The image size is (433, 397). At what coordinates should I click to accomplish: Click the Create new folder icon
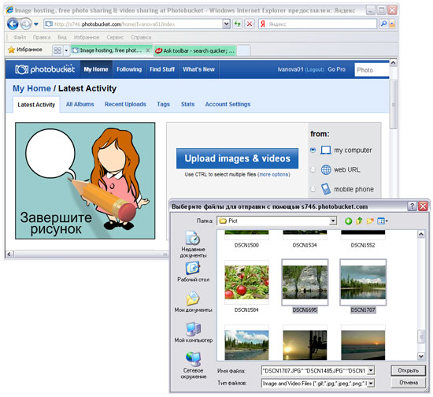[x=370, y=221]
